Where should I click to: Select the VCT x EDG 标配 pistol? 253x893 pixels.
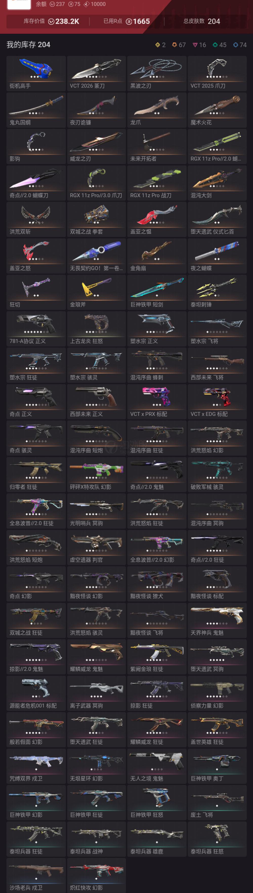tap(217, 402)
